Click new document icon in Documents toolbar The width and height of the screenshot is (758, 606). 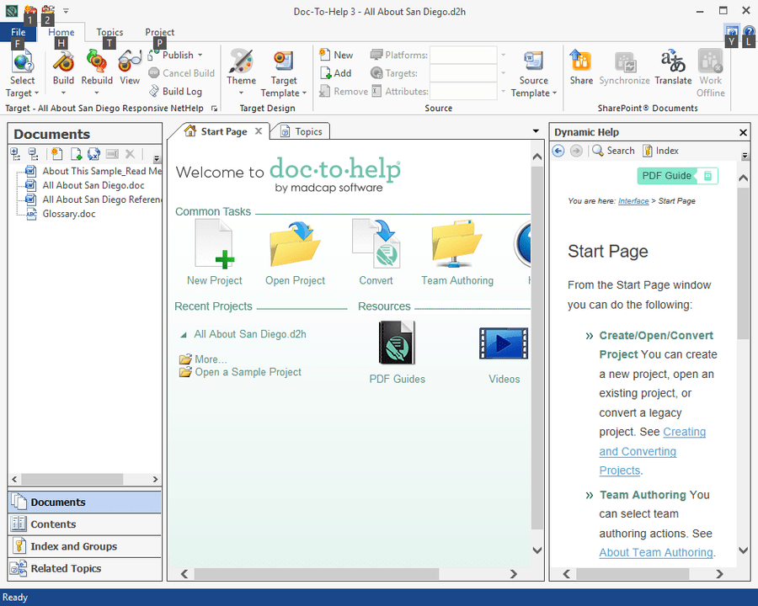click(57, 154)
